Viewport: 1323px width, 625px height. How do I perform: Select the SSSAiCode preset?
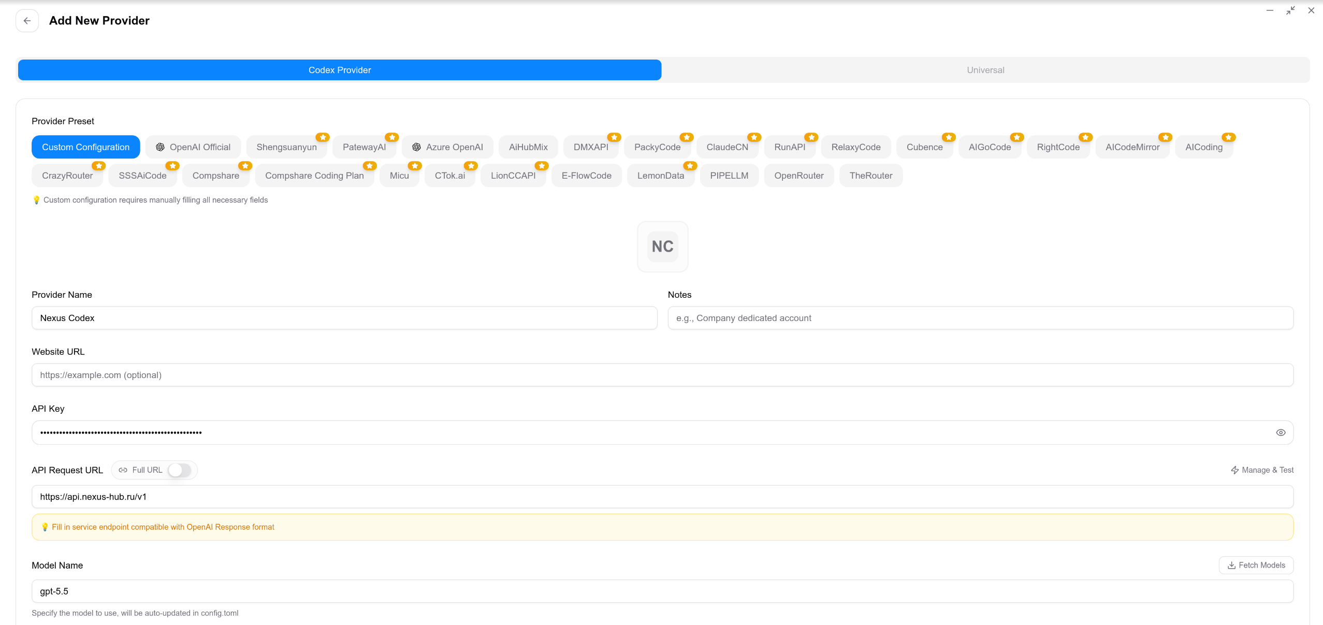(142, 176)
